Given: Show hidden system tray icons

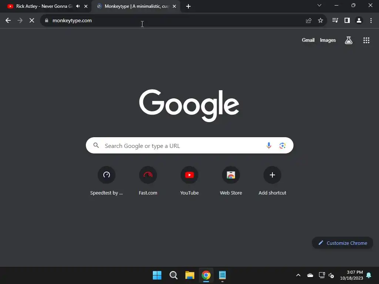Looking at the screenshot, I should (298, 275).
